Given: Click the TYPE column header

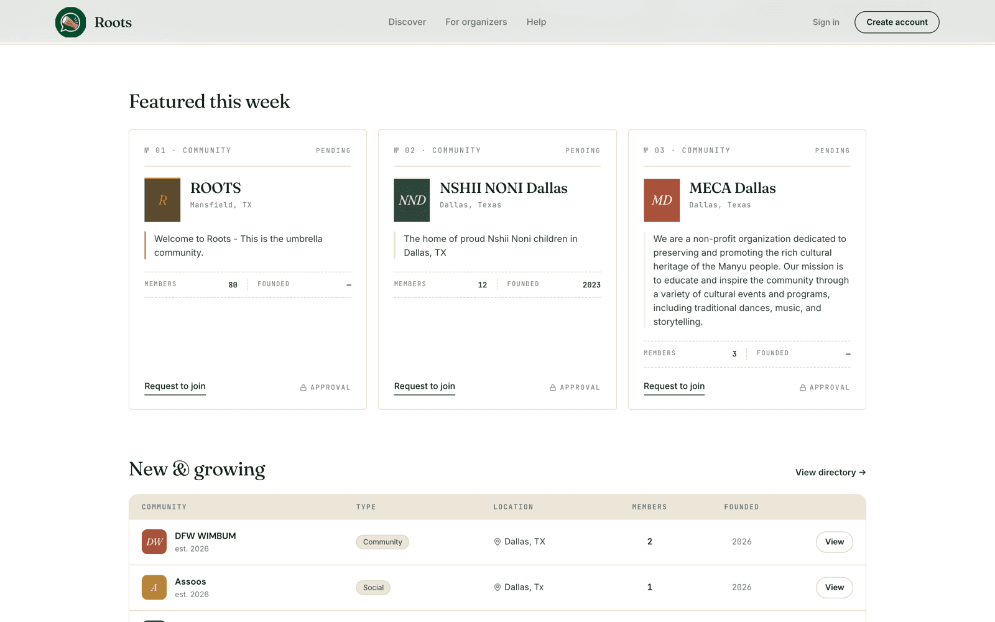Looking at the screenshot, I should [366, 507].
